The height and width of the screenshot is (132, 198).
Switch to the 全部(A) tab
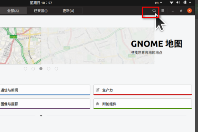point(13,11)
